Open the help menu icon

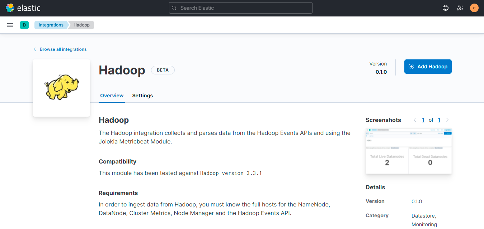[445, 8]
